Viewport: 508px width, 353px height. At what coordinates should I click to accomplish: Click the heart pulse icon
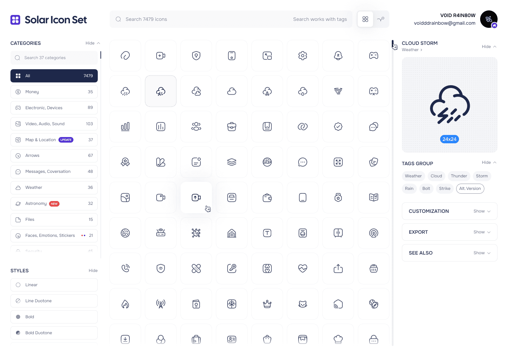tap(302, 268)
